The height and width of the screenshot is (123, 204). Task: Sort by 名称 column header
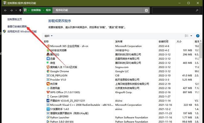[46, 42]
